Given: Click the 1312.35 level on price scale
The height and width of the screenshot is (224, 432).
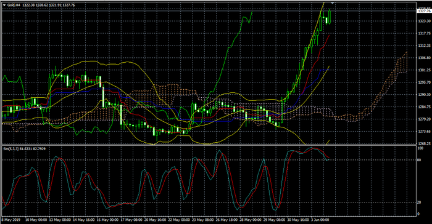Looking at the screenshot, I should click(x=425, y=46).
